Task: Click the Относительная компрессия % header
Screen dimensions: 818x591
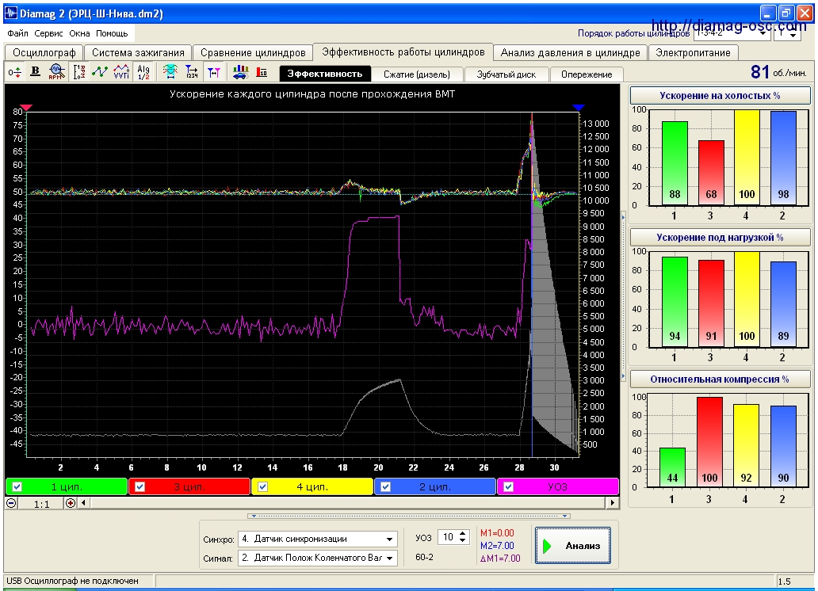Action: (x=720, y=379)
